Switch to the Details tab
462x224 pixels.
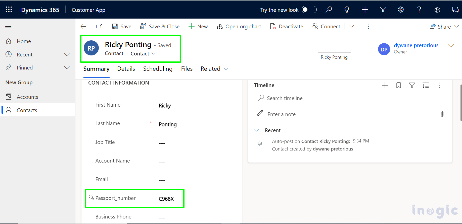pos(126,69)
